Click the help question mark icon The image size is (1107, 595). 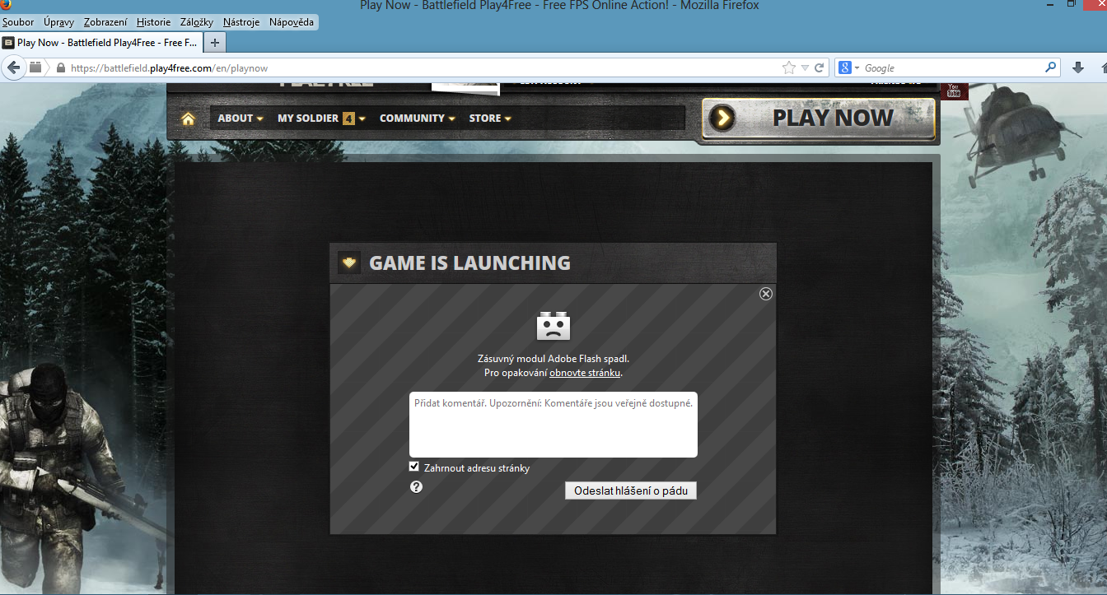pos(416,486)
